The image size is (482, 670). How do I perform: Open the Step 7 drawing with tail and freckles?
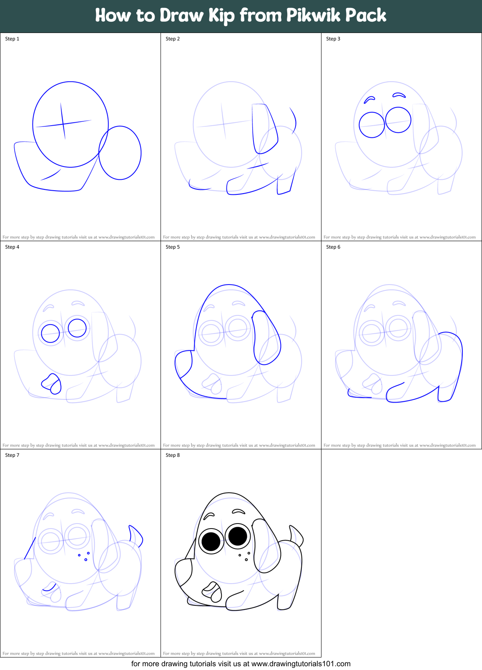tap(78, 552)
